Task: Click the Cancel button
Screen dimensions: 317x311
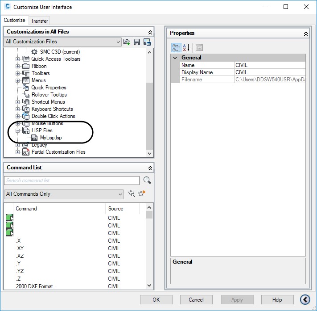Action: click(196, 300)
